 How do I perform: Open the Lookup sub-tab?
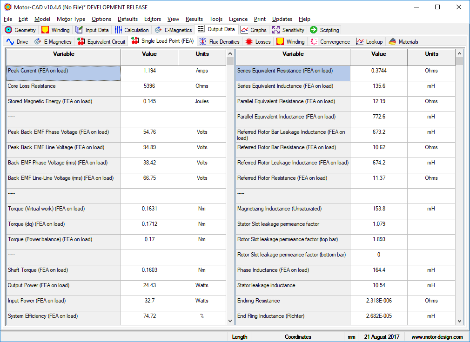tap(369, 42)
